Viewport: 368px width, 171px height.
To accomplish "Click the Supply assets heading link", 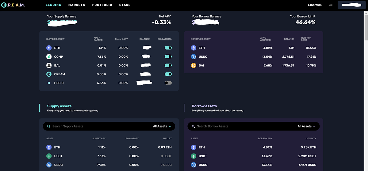I will click(59, 106).
